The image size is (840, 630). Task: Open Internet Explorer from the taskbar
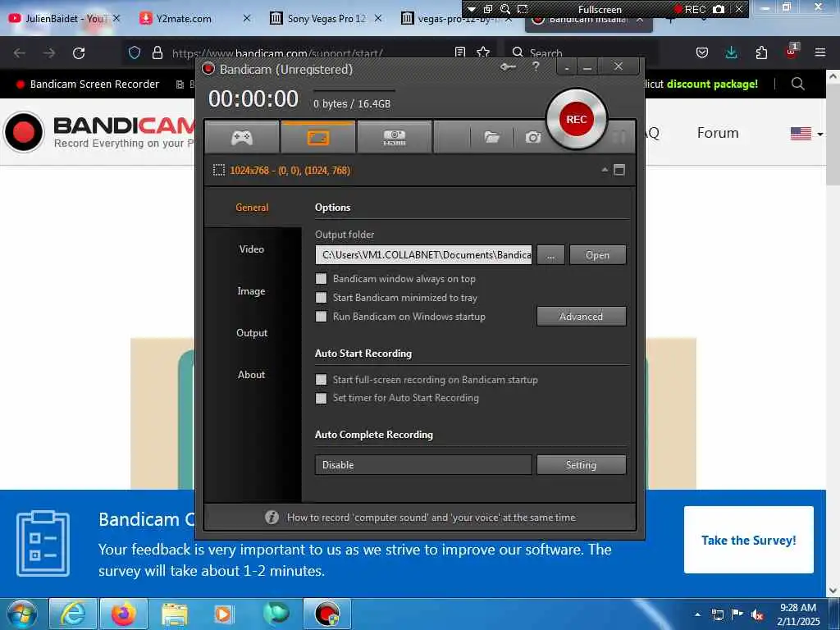click(x=72, y=614)
